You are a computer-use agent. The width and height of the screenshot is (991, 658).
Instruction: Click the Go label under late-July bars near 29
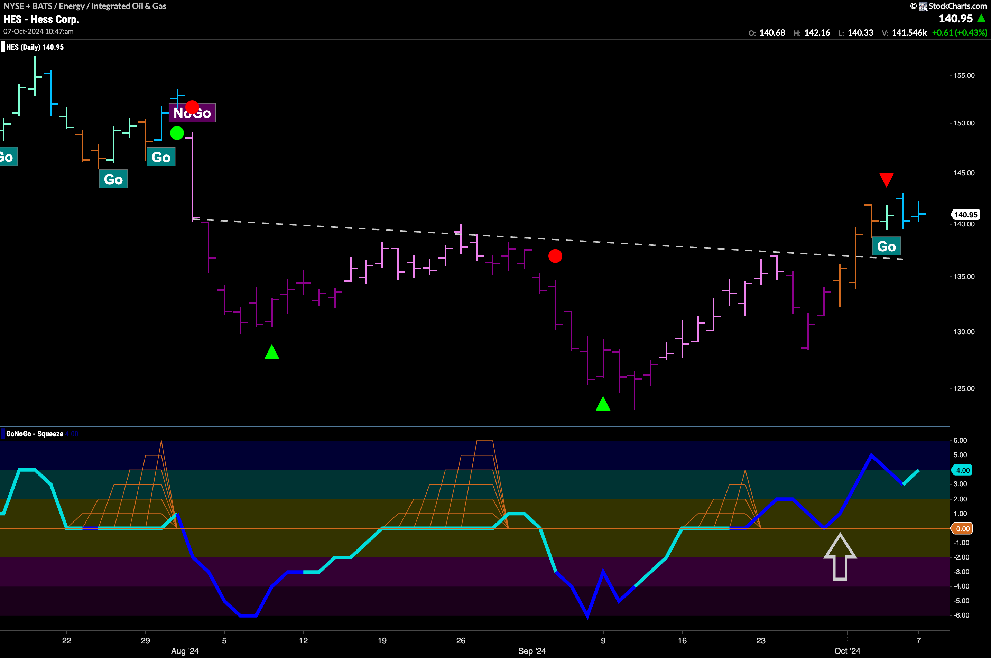click(161, 157)
